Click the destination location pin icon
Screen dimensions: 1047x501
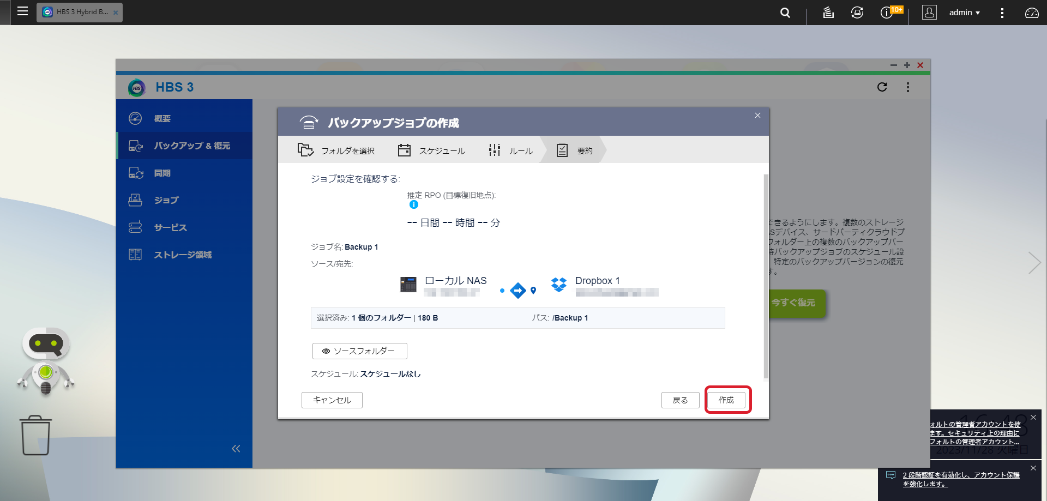coord(533,291)
